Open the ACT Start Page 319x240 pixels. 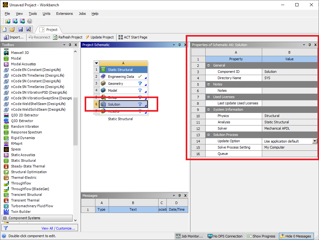click(x=133, y=37)
